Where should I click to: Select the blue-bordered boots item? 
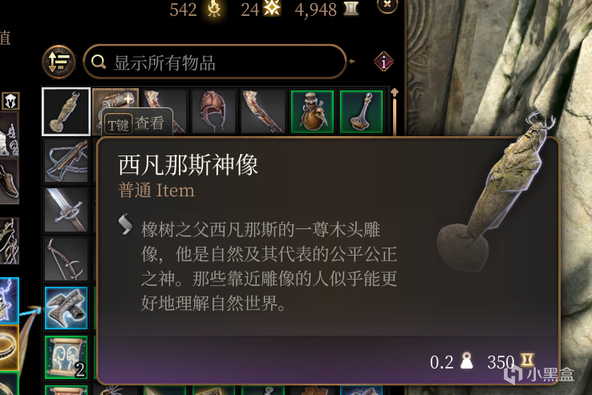click(x=67, y=308)
